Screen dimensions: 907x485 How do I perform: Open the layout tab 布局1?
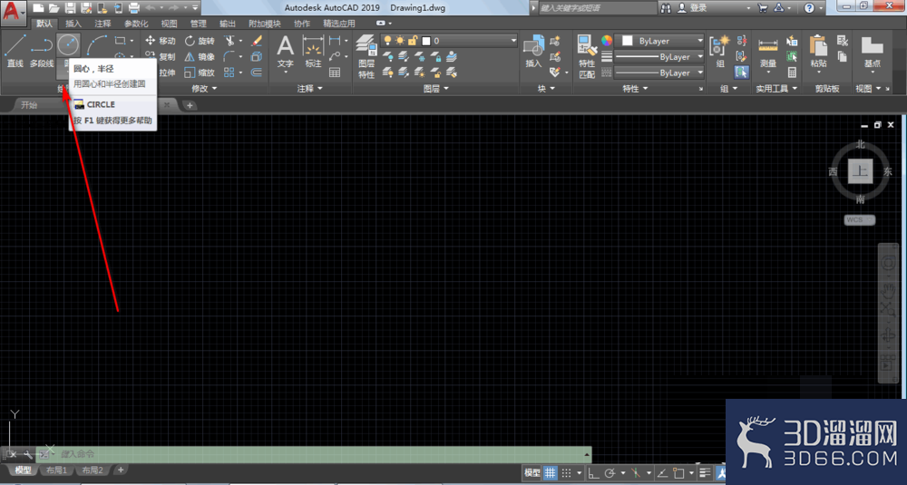[56, 470]
